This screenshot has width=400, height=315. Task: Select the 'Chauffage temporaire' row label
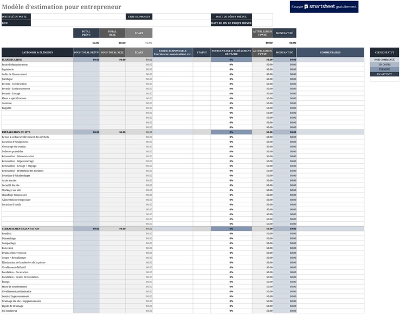point(14,195)
